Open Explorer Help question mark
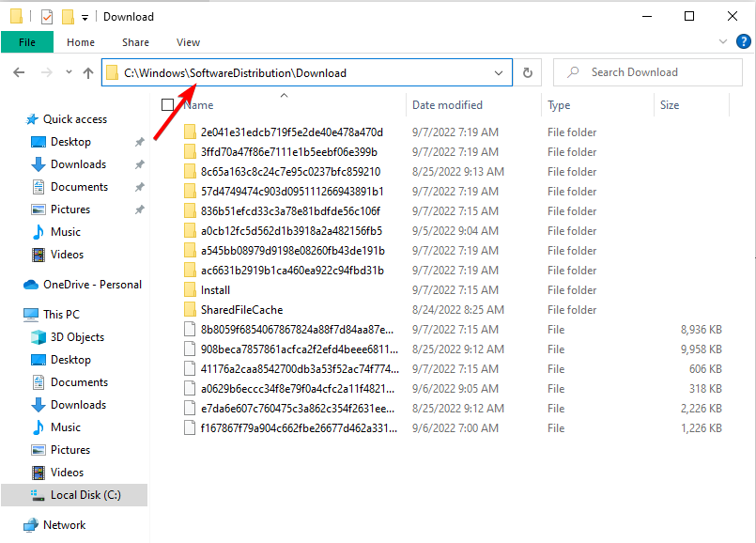 coord(743,41)
